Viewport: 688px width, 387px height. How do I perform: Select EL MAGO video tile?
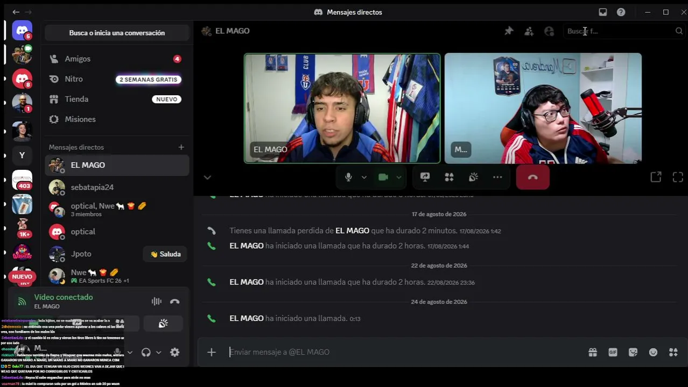tap(342, 108)
